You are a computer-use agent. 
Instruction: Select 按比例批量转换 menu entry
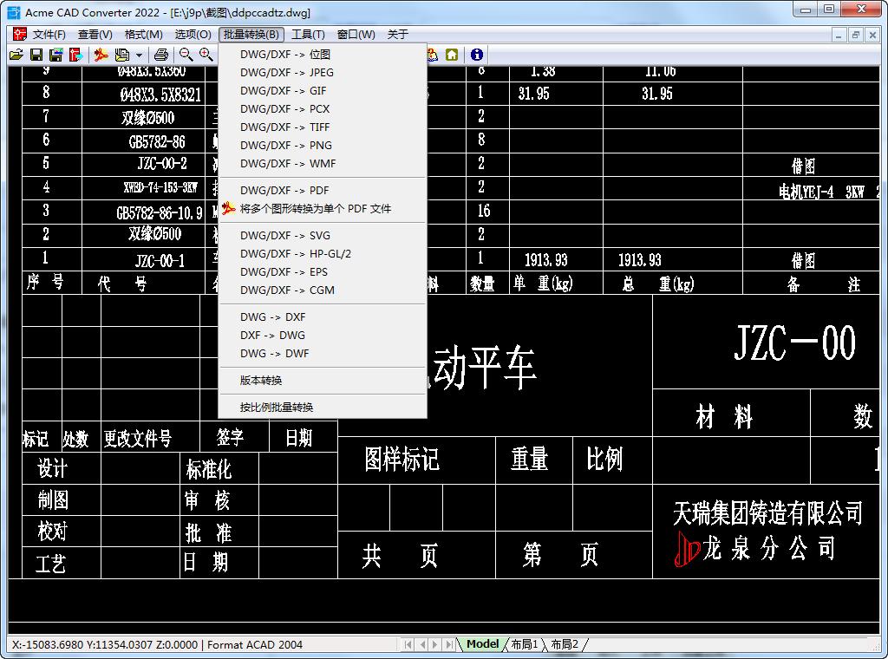coord(323,407)
